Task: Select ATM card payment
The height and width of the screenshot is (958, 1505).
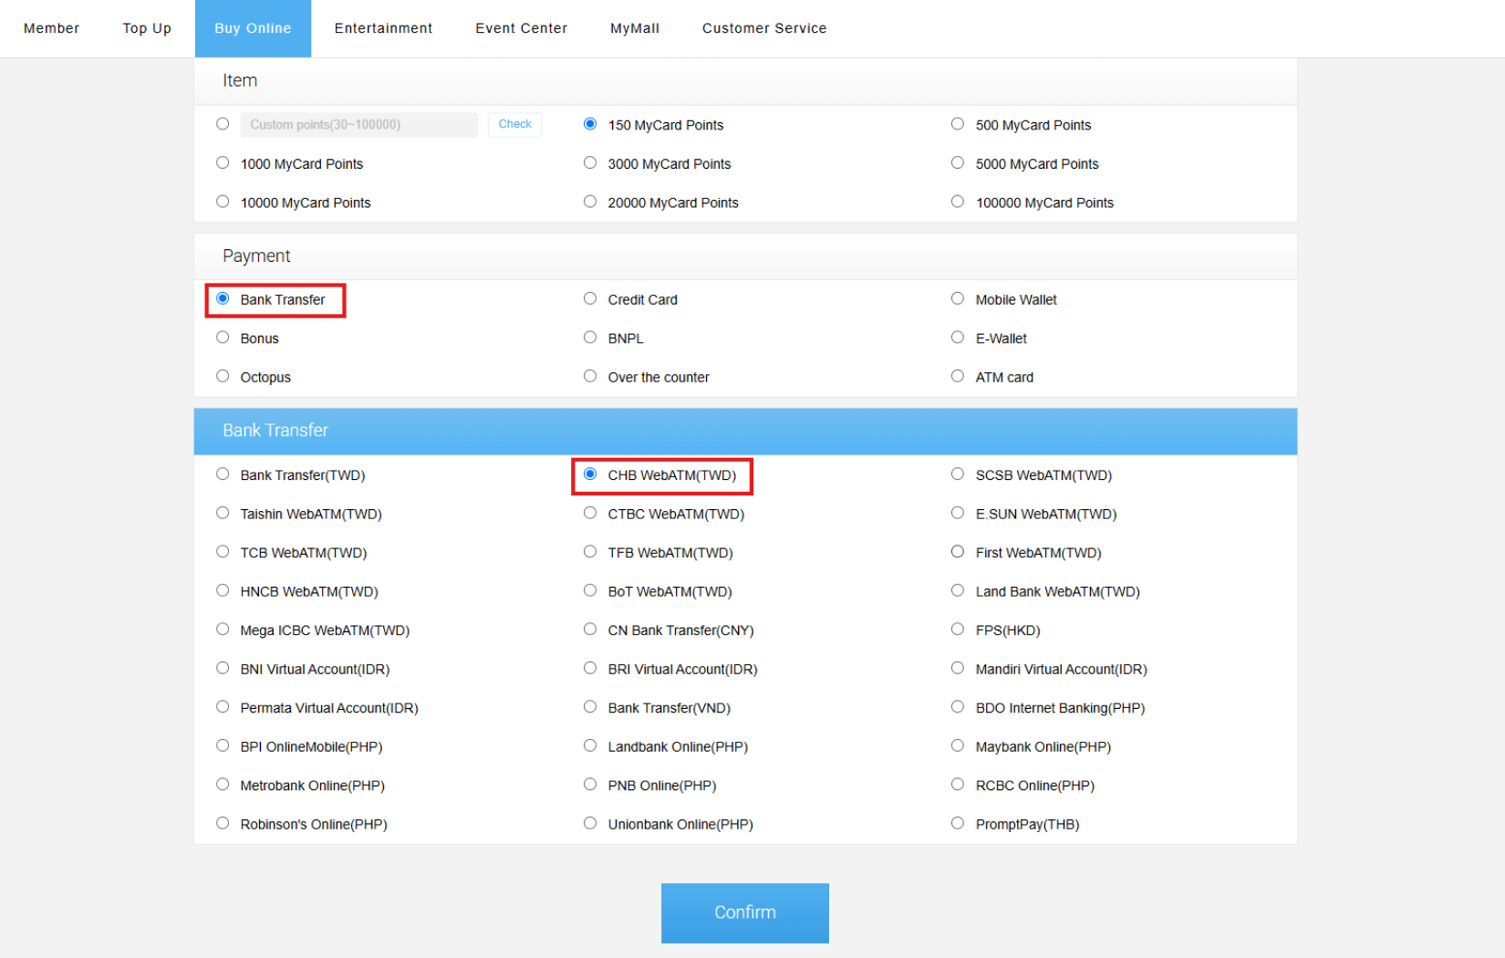Action: [958, 376]
